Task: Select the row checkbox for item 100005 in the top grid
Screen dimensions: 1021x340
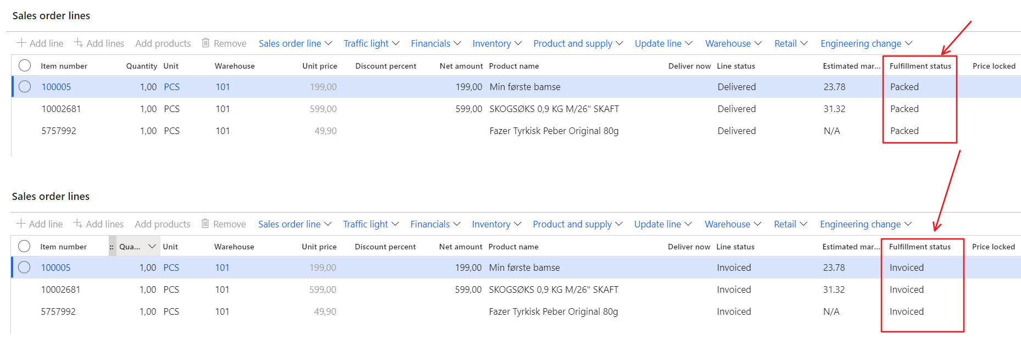Action: pos(25,87)
